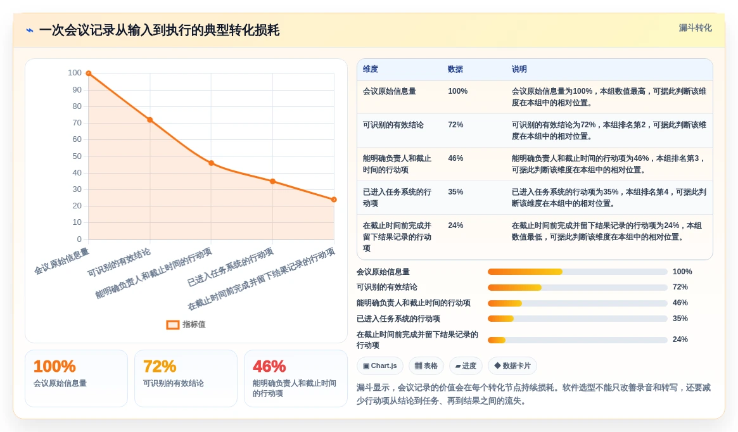
Task: Click table cell 在截止时间前完成并留下结果记录的行动项
Action: click(x=397, y=237)
